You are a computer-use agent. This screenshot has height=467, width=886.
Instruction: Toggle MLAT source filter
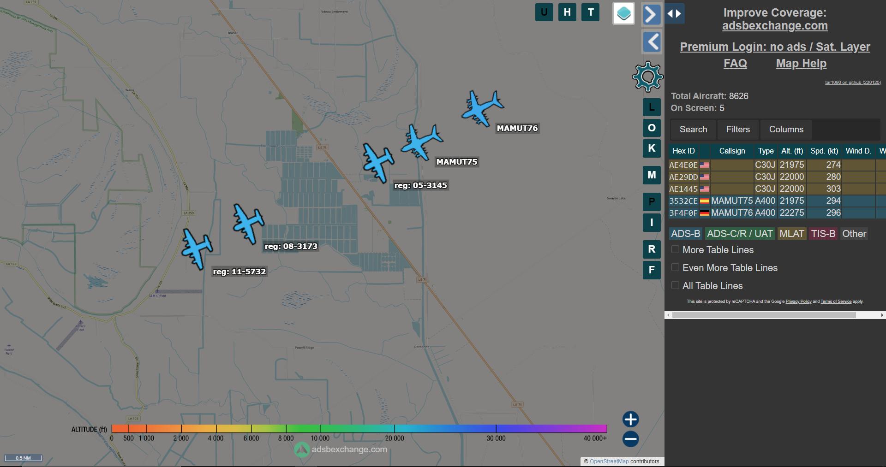click(x=791, y=234)
